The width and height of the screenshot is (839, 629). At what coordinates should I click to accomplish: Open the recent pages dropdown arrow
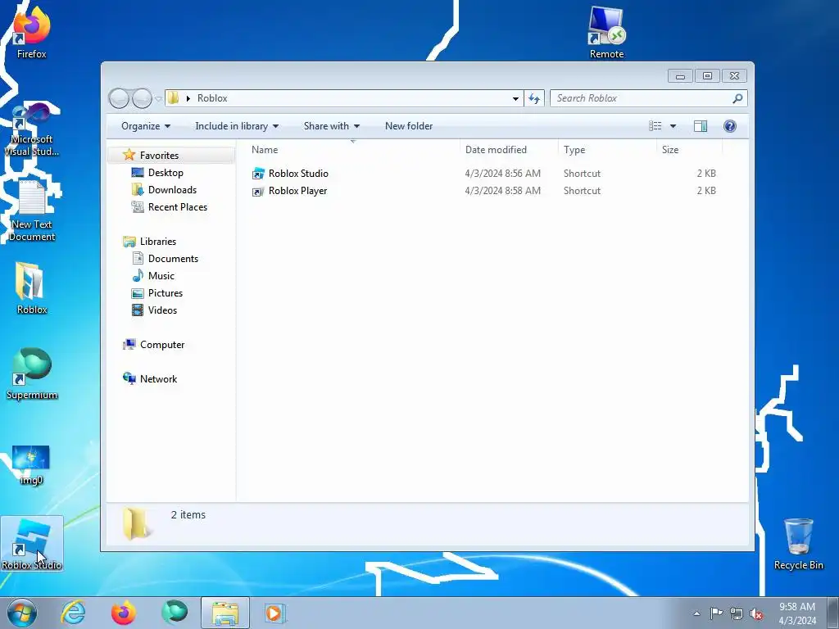(158, 99)
